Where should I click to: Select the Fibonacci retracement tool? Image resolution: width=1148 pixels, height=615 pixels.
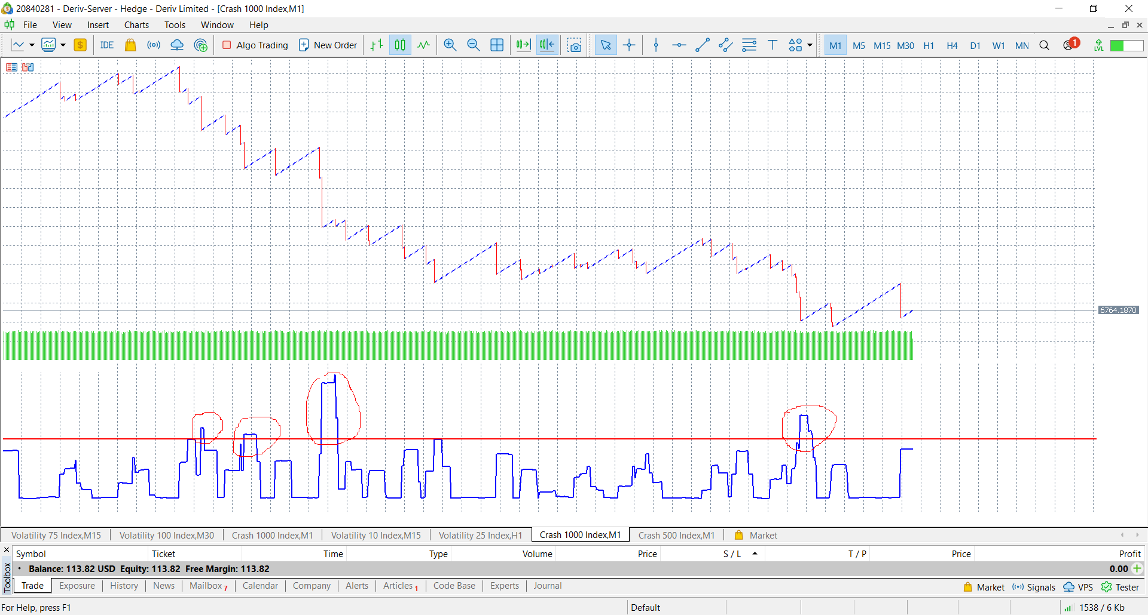pyautogui.click(x=749, y=45)
